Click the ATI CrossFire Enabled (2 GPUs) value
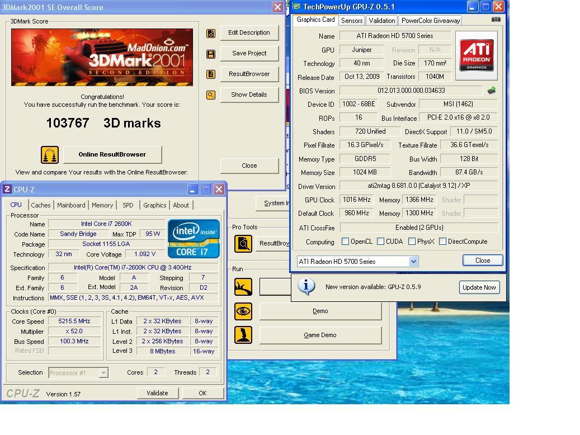The width and height of the screenshot is (580, 435). point(419,228)
